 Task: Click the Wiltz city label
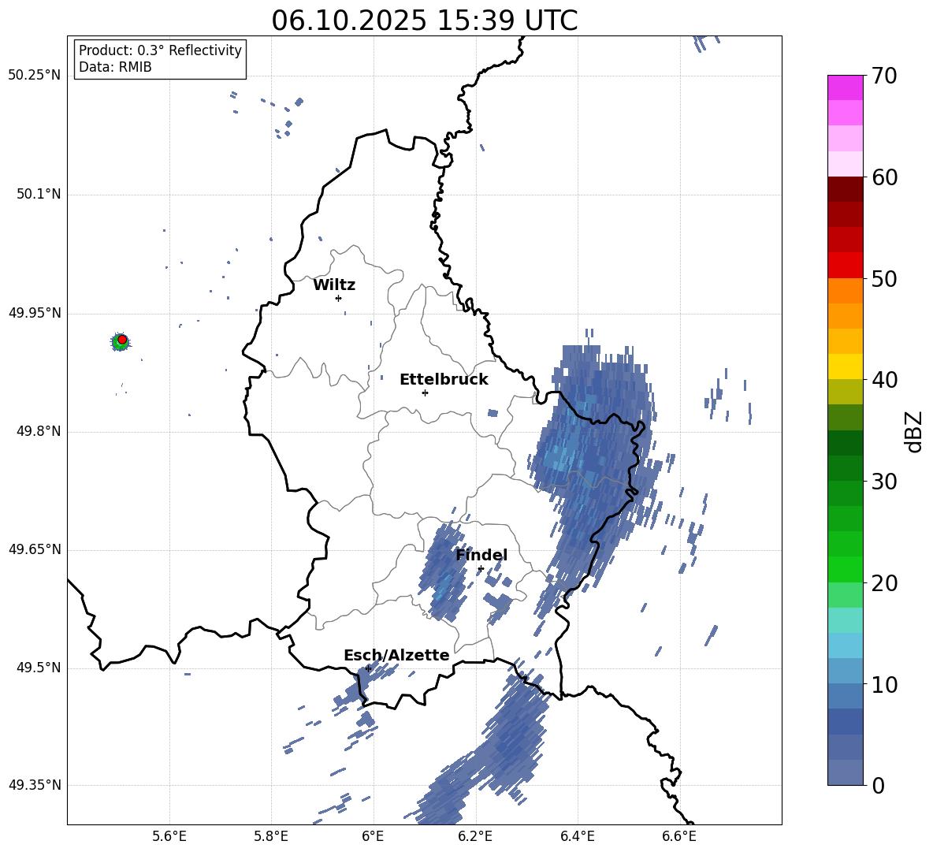point(334,285)
